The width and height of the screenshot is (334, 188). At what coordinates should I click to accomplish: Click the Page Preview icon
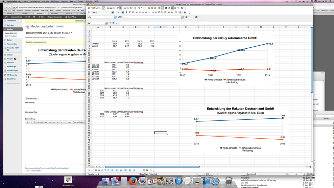(114, 8)
